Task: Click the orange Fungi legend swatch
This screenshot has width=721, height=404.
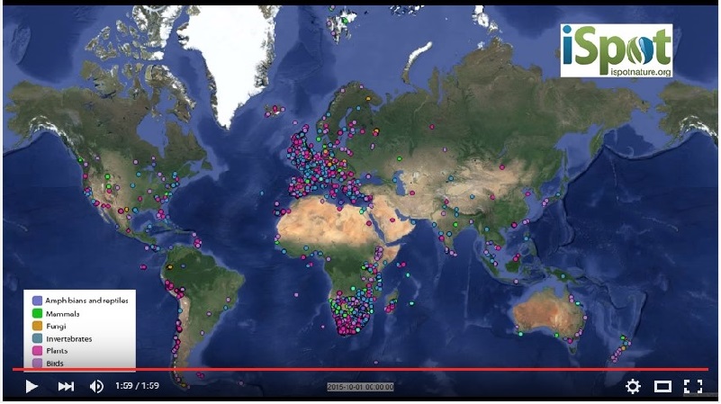Action: [x=37, y=326]
